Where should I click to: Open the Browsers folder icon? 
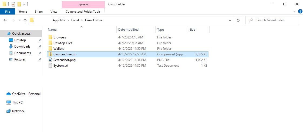pyautogui.click(x=50, y=37)
